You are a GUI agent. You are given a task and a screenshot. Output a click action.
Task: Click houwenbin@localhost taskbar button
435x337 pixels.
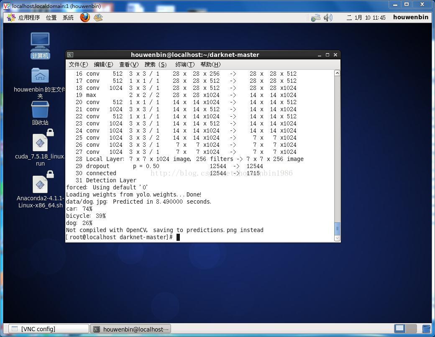tap(130, 329)
